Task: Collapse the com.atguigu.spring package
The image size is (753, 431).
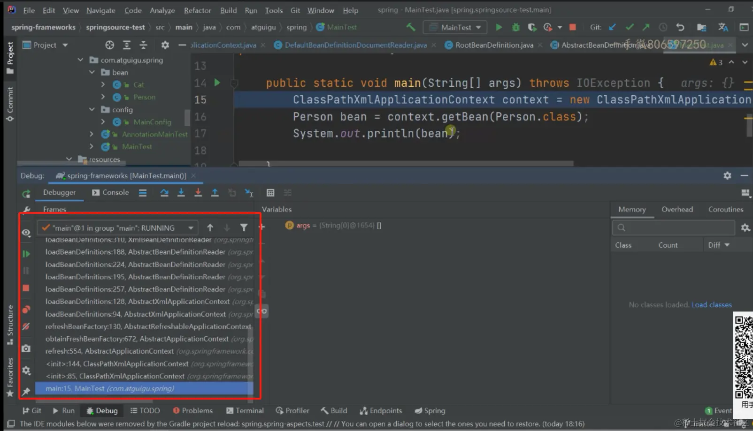Action: [80, 60]
